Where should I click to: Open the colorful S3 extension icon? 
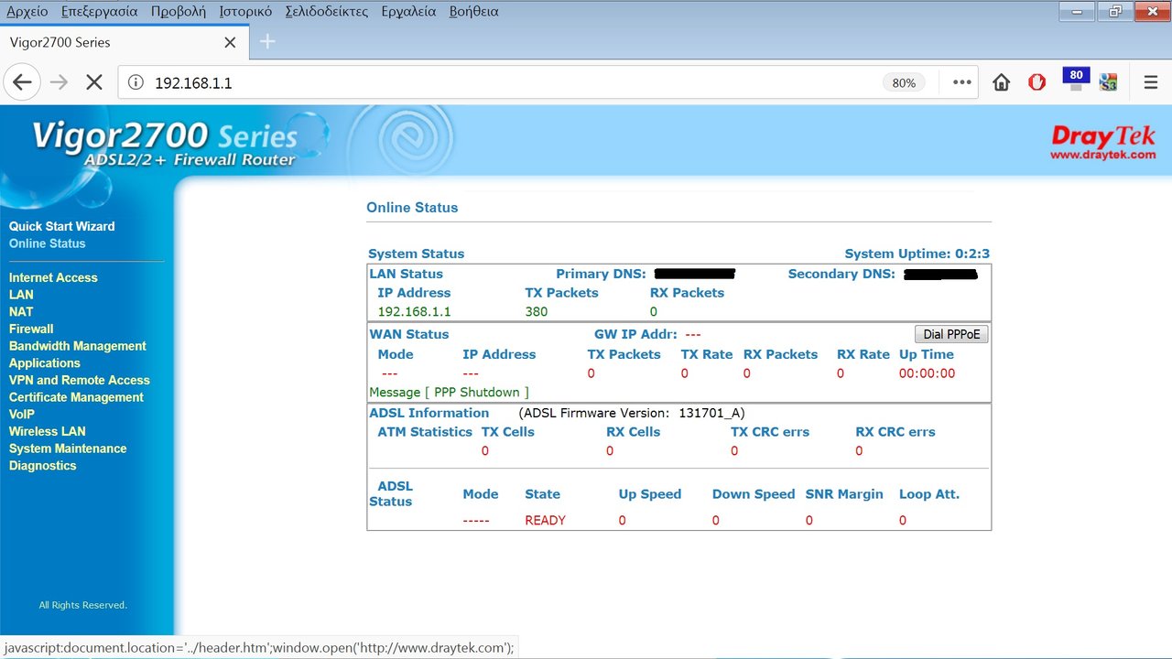point(1109,82)
